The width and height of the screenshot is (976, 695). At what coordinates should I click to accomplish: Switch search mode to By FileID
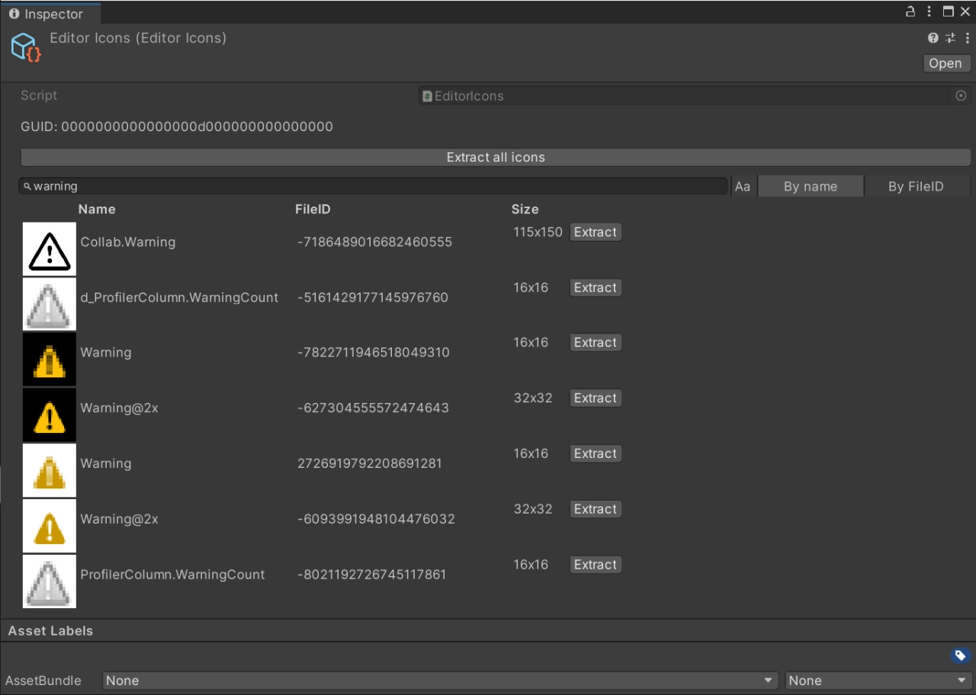(917, 185)
